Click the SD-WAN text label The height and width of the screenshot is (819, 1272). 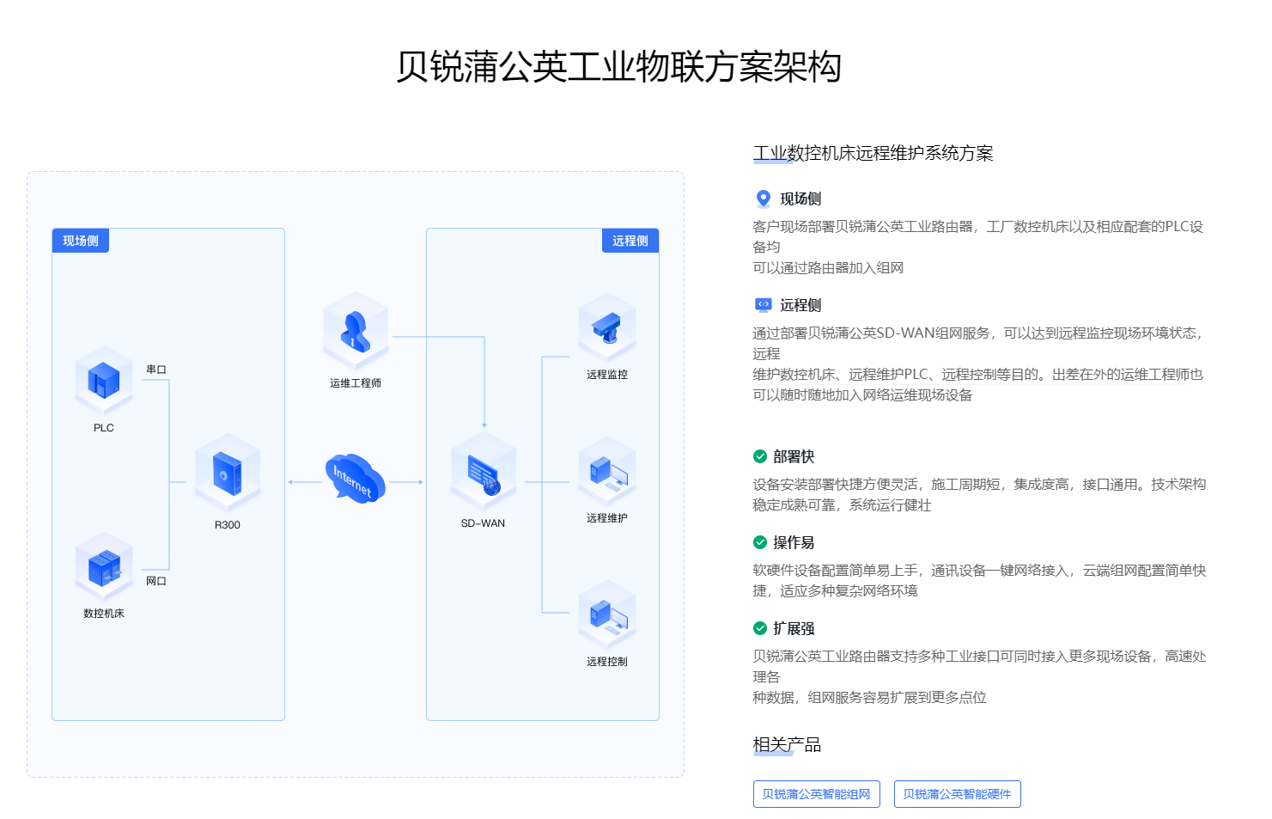pos(483,523)
